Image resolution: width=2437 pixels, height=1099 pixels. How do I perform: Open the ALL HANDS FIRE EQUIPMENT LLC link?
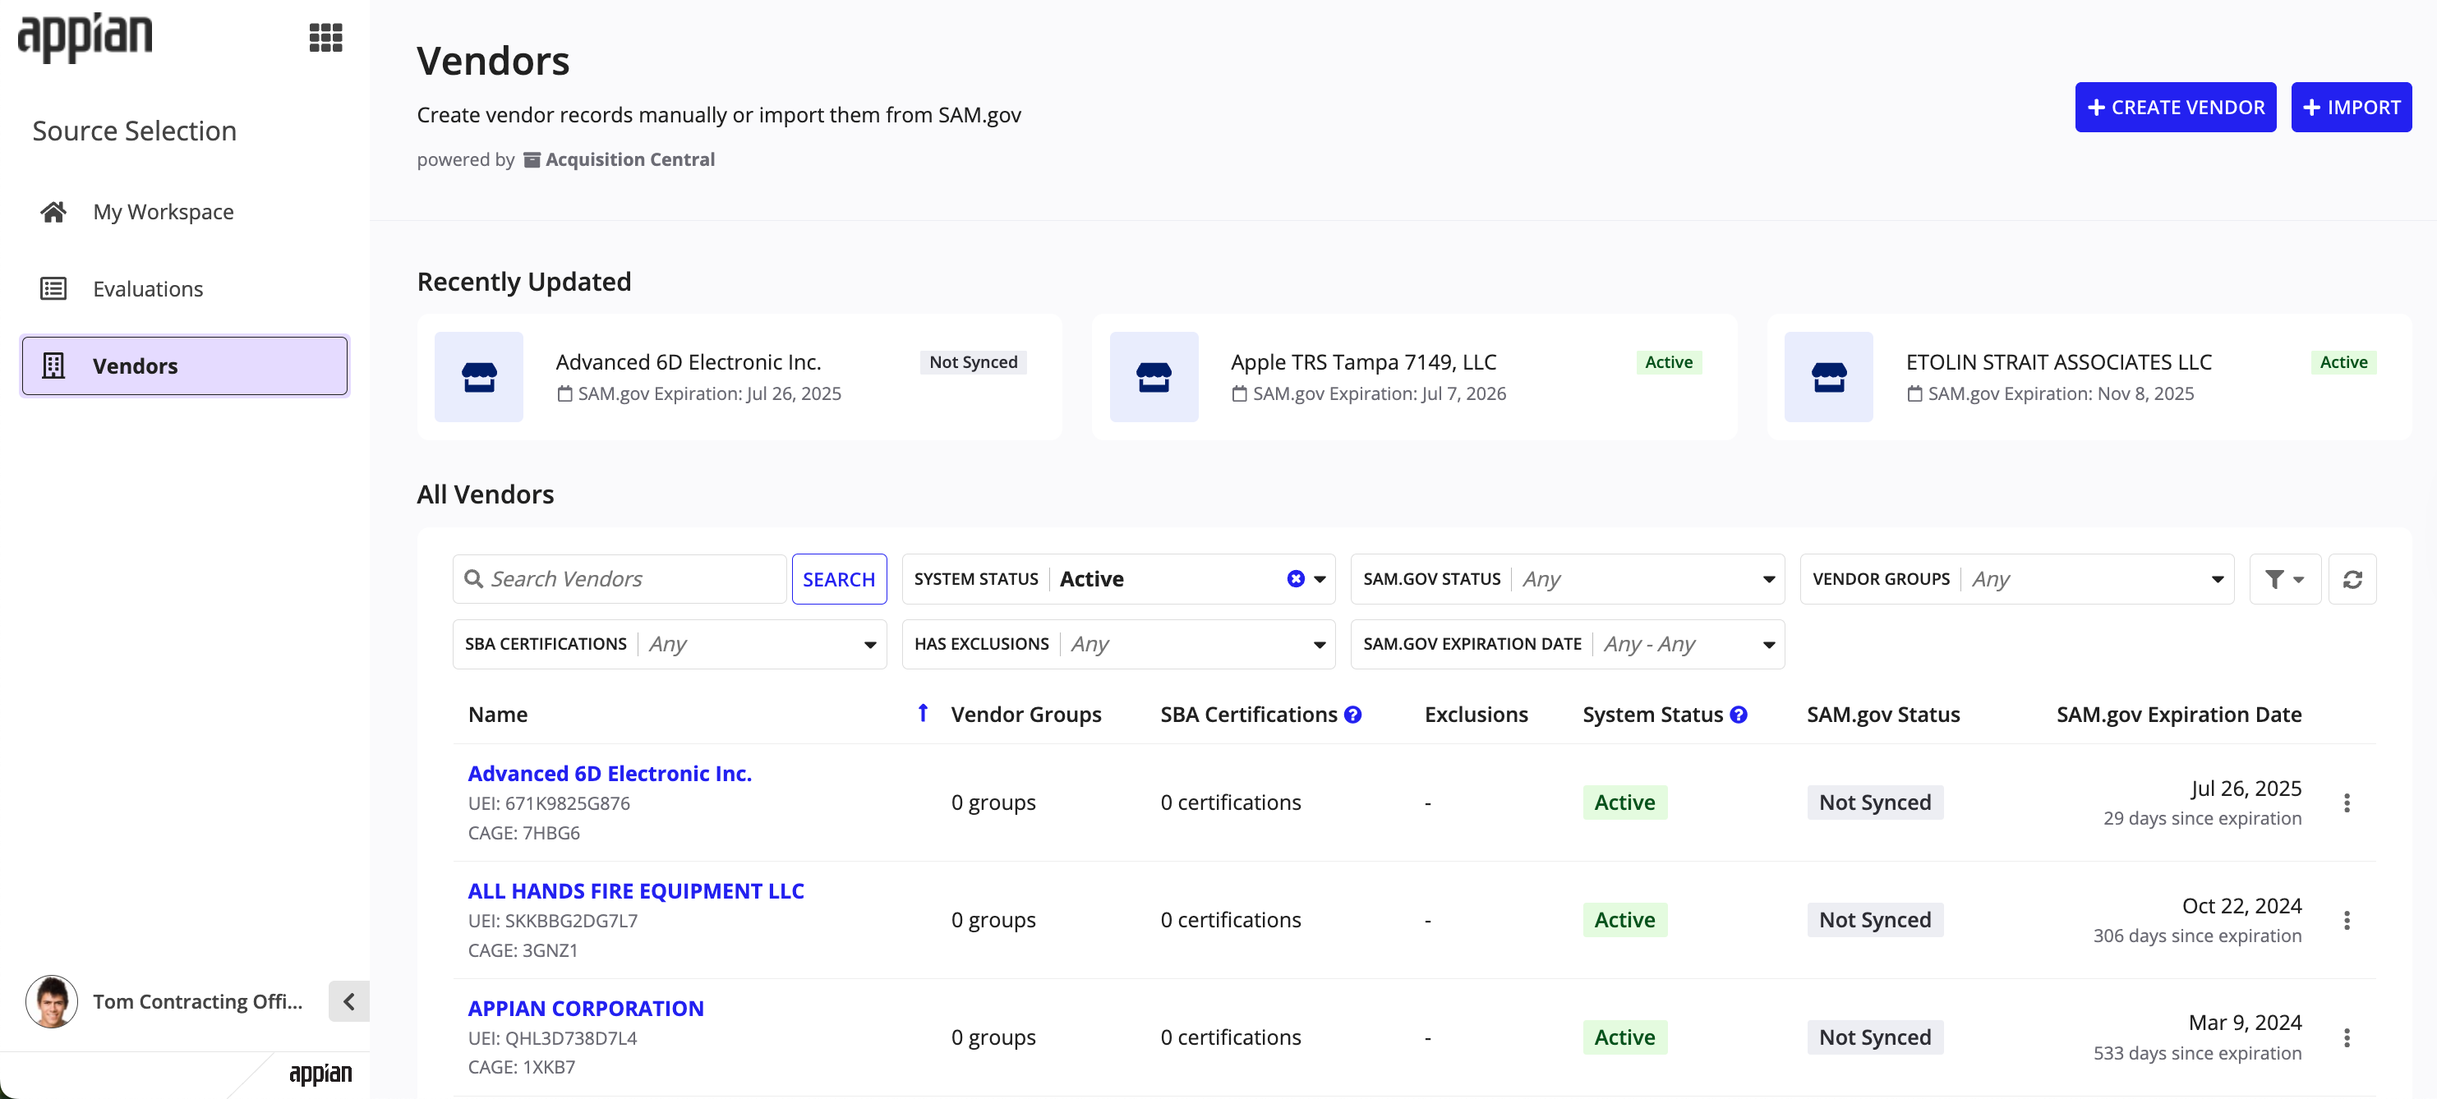pyautogui.click(x=636, y=890)
